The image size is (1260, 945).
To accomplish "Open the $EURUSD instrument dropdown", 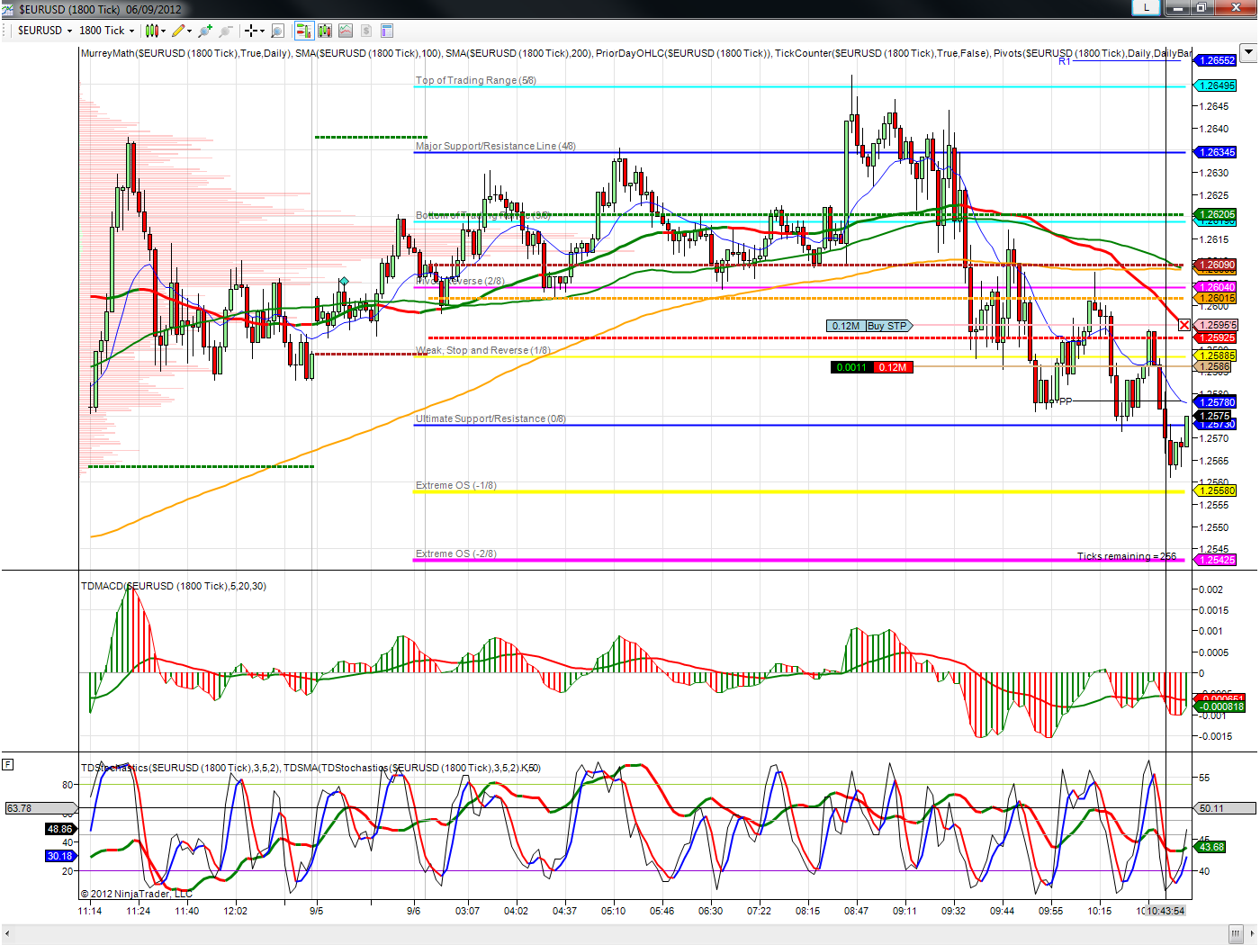I will pyautogui.click(x=45, y=31).
